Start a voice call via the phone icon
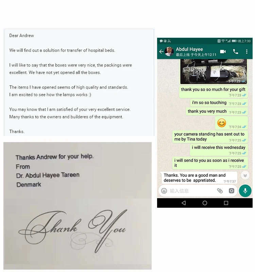255x272 pixels. click(x=235, y=52)
